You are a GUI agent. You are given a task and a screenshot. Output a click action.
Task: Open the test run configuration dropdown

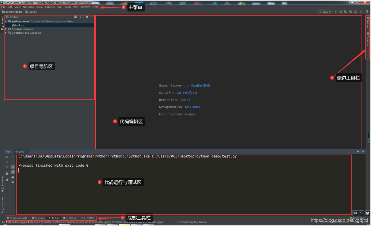point(325,12)
